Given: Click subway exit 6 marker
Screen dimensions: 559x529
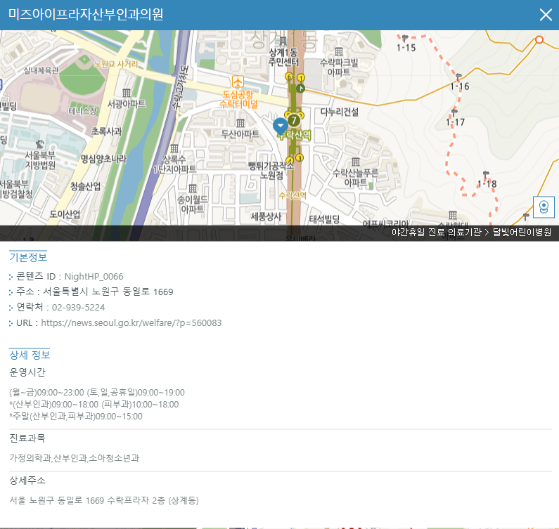Looking at the screenshot, I should (x=289, y=77).
